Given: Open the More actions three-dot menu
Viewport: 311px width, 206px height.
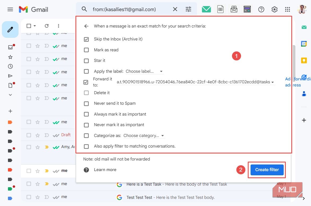Looking at the screenshot, I should [58, 26].
